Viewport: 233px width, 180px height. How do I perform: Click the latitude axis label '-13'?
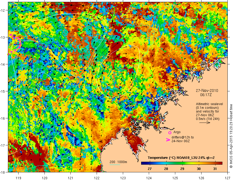coord(3,37)
